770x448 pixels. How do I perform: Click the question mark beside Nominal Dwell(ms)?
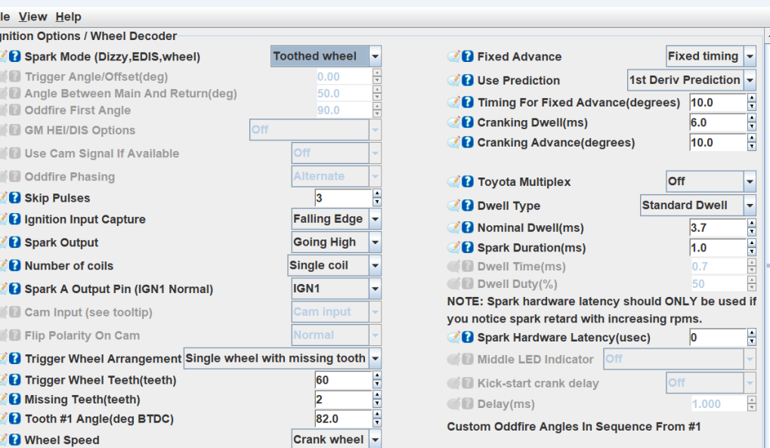point(468,227)
